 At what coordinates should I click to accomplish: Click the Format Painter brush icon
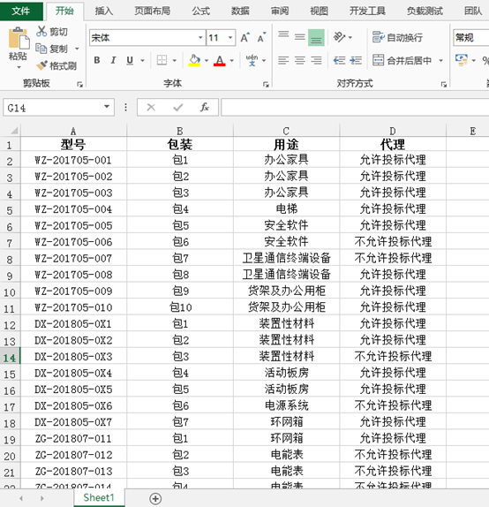[x=41, y=65]
